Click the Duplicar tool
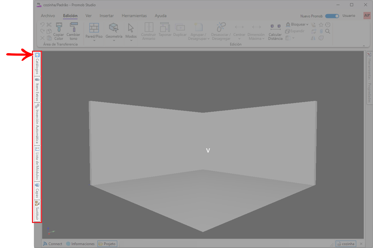 [180, 30]
